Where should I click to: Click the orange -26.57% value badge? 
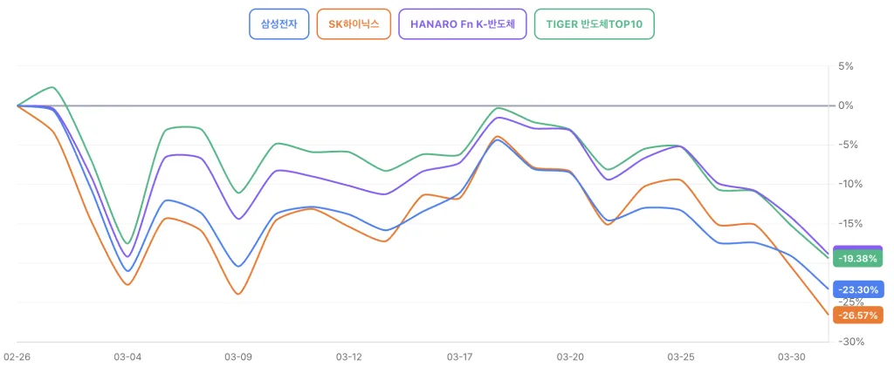click(x=859, y=315)
